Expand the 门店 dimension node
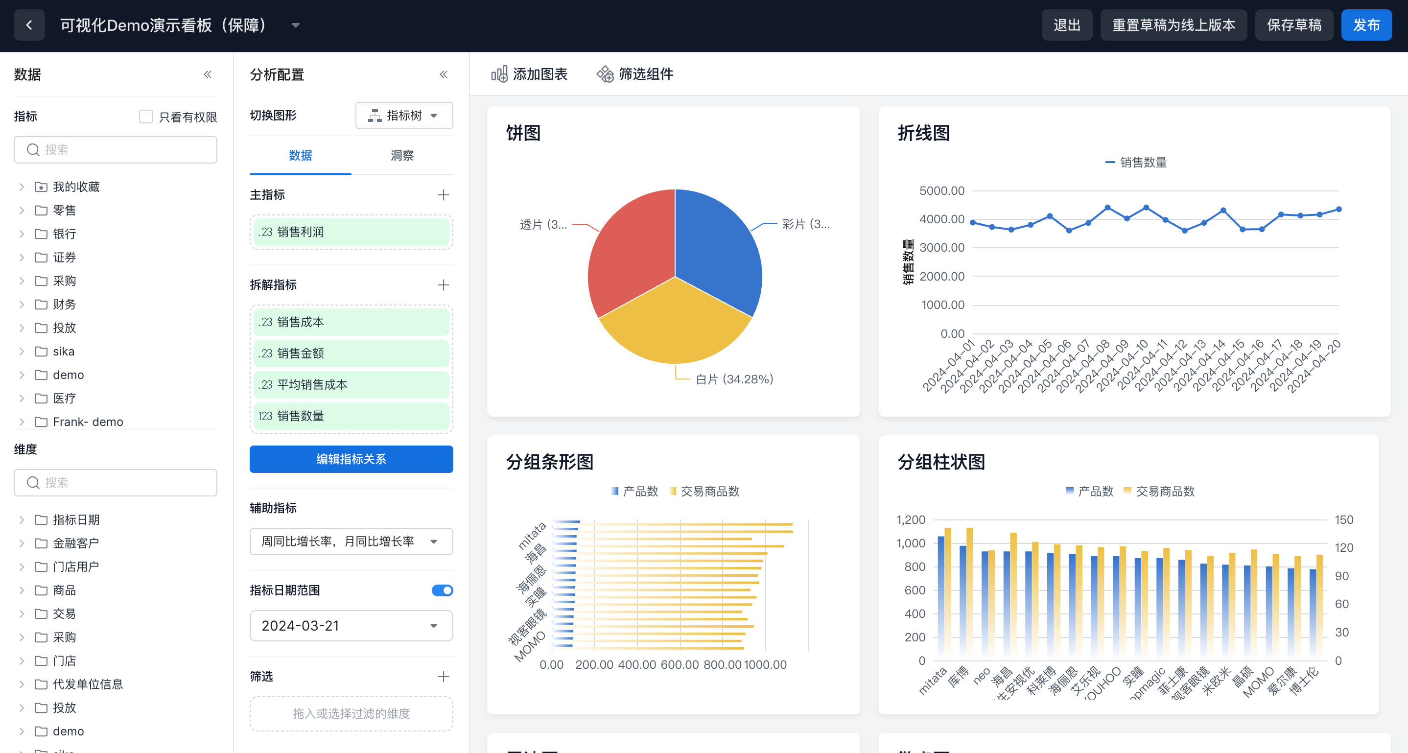This screenshot has width=1408, height=753. pyautogui.click(x=22, y=660)
